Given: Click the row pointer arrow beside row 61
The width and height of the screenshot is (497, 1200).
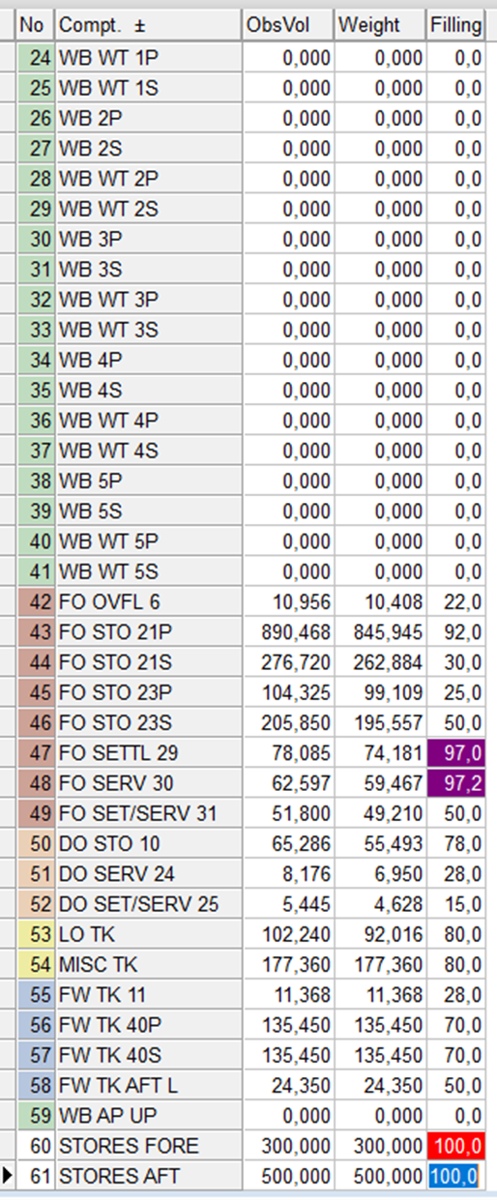Looking at the screenshot, I should [9, 1177].
